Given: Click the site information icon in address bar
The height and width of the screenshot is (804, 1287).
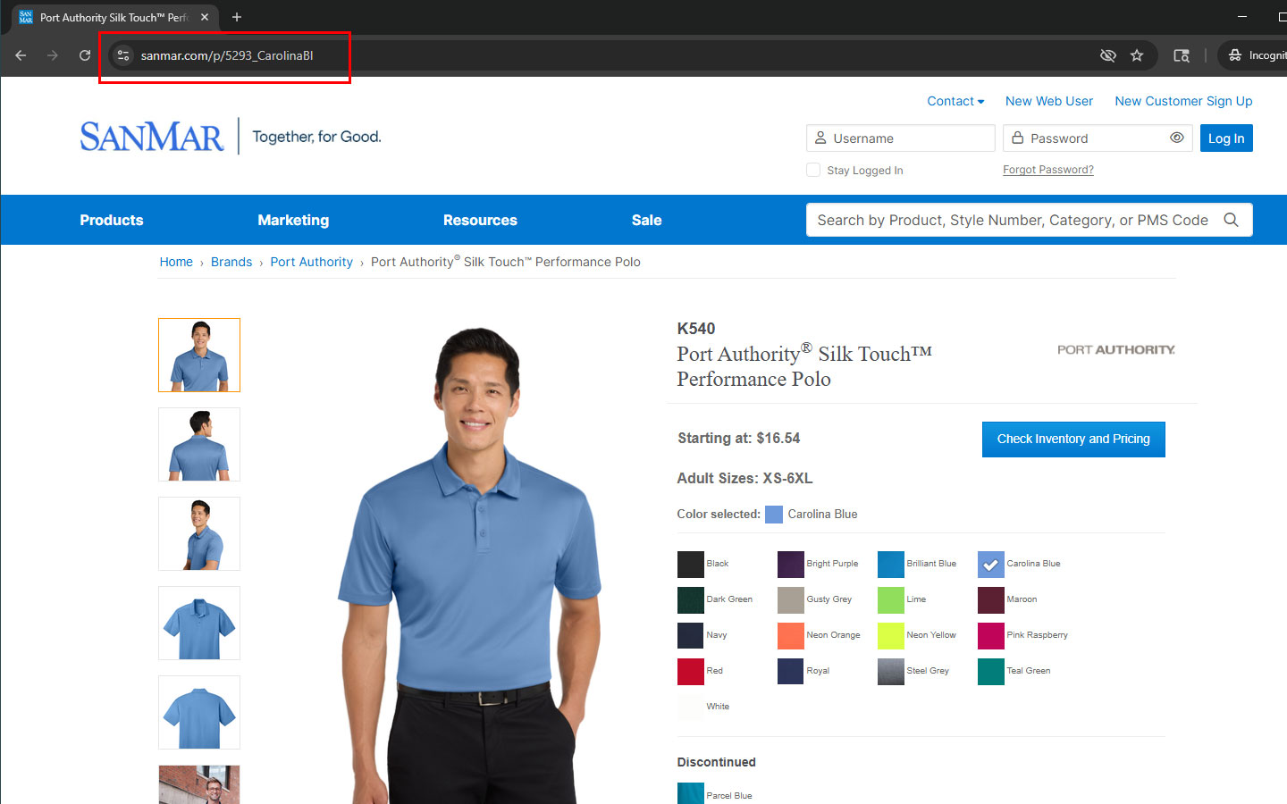Looking at the screenshot, I should [123, 55].
